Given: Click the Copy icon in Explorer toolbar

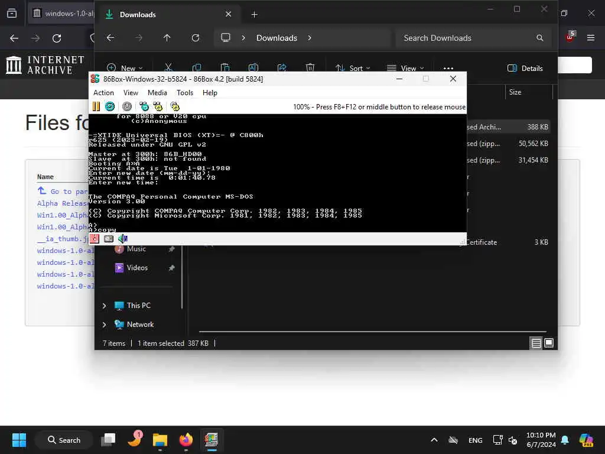Looking at the screenshot, I should pos(196,67).
